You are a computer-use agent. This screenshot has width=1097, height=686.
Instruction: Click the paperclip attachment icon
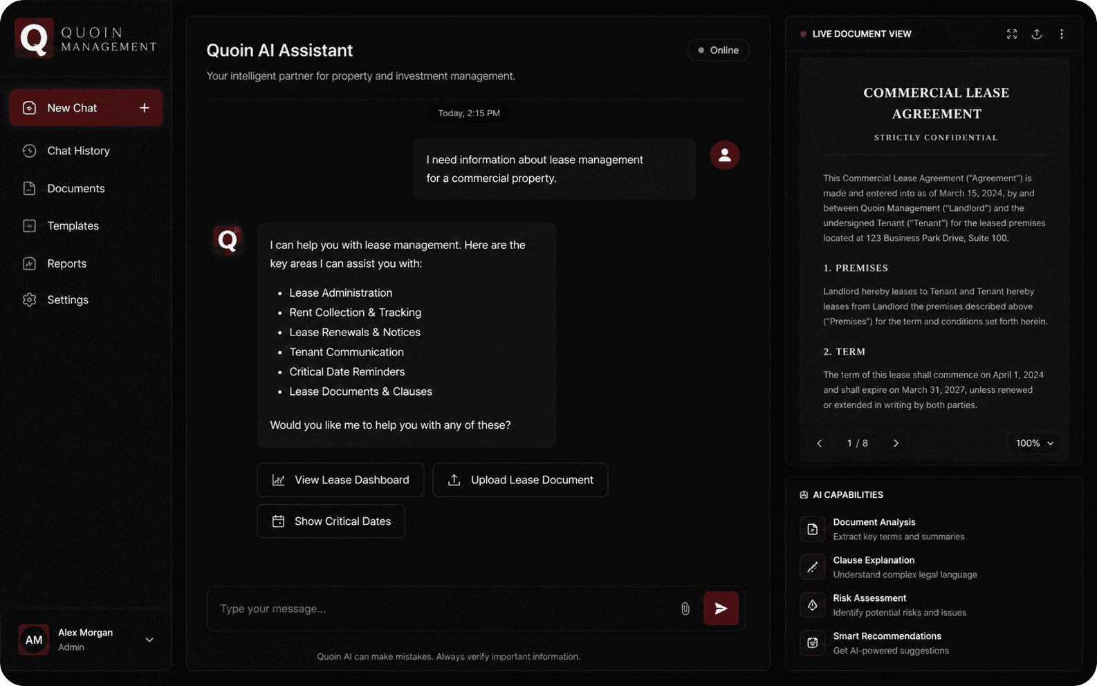(685, 609)
